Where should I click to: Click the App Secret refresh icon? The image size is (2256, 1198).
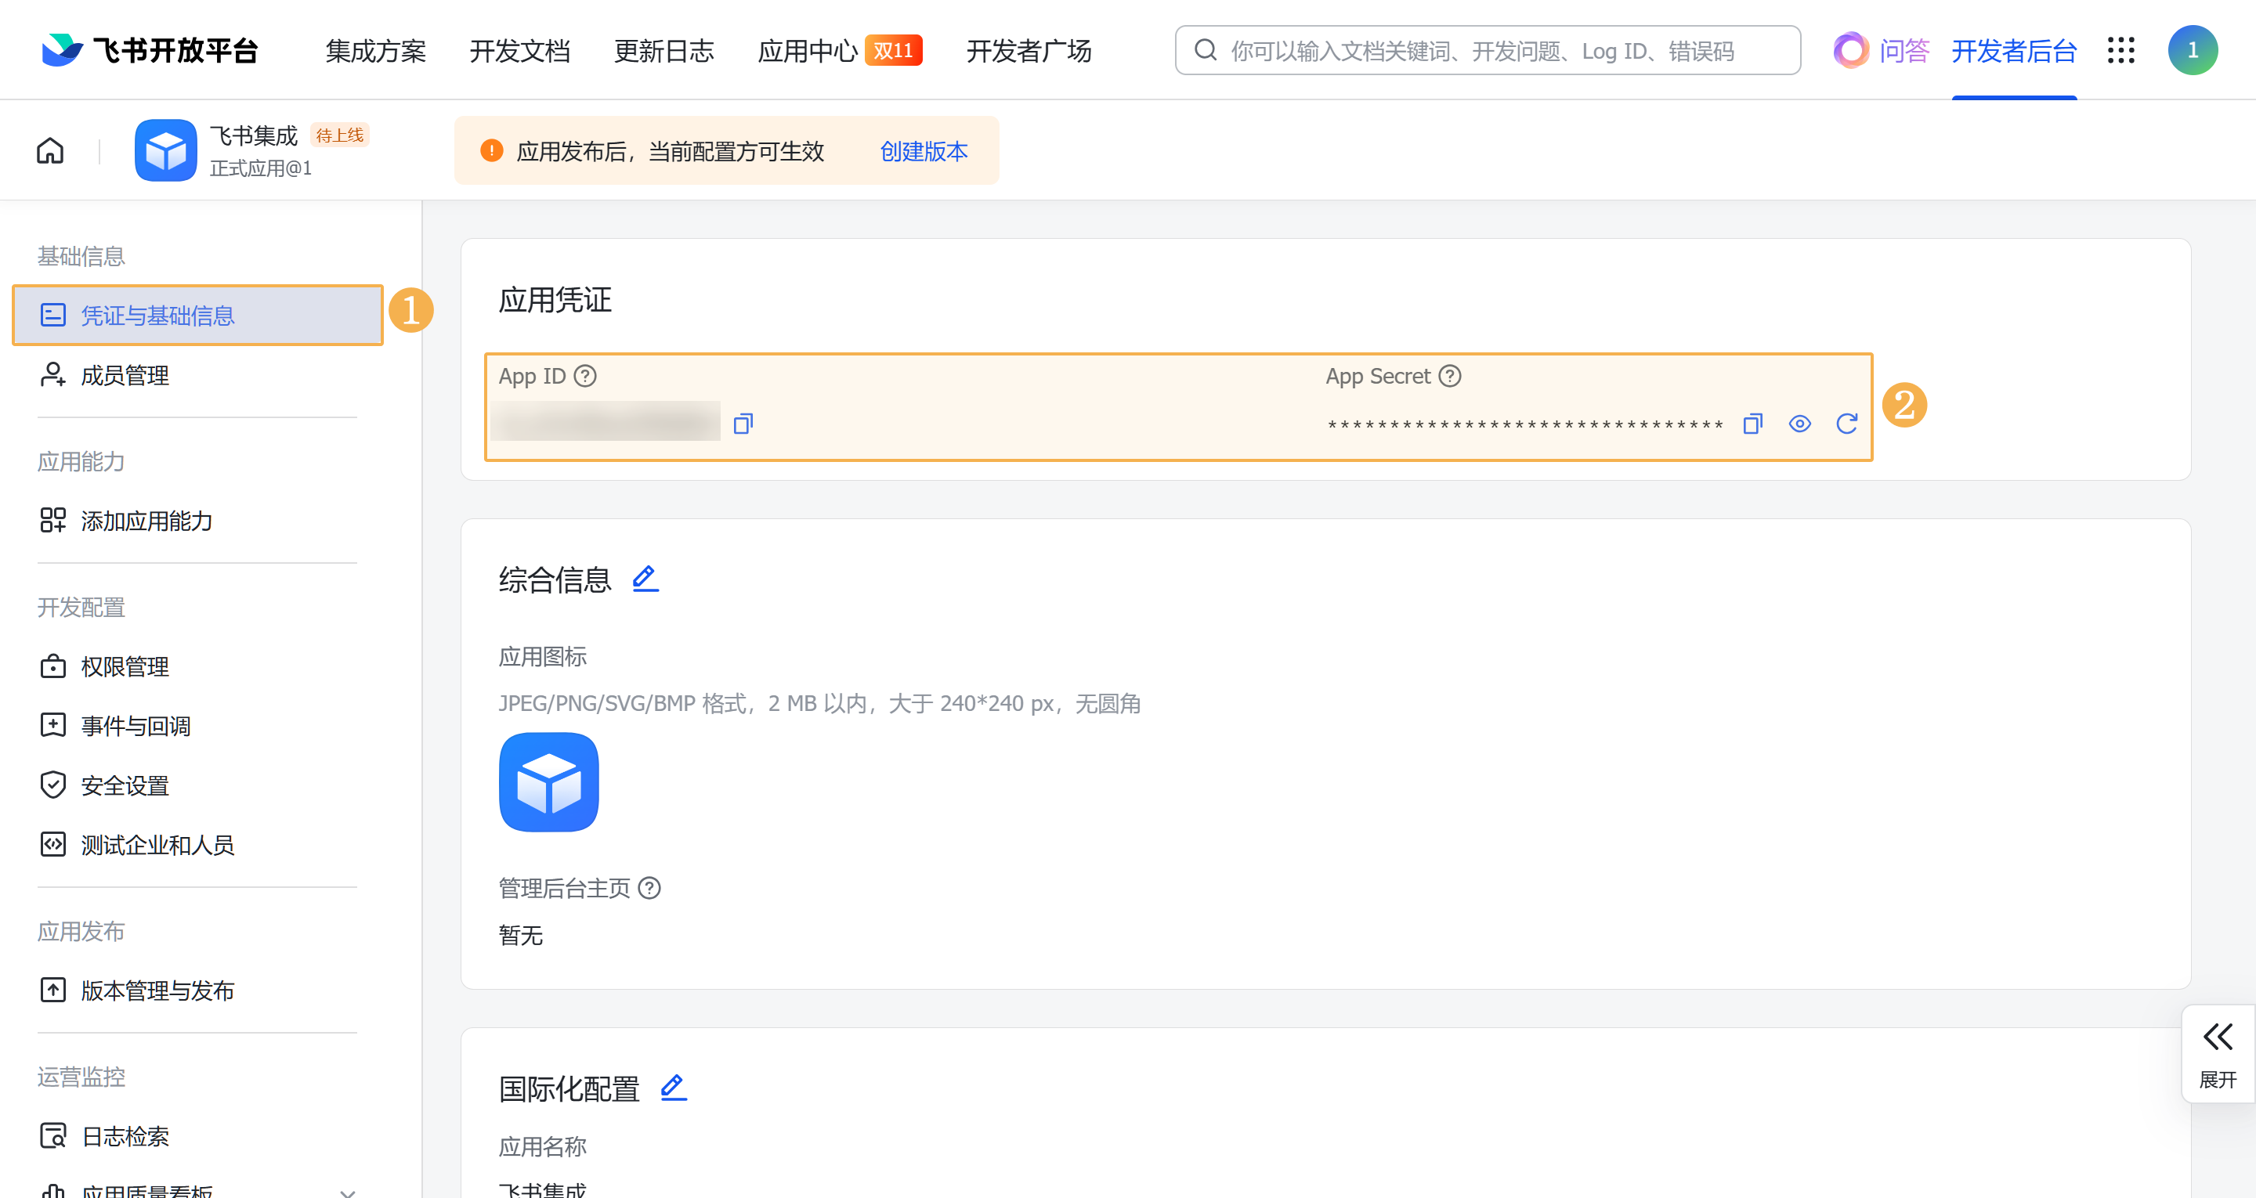tap(1846, 424)
